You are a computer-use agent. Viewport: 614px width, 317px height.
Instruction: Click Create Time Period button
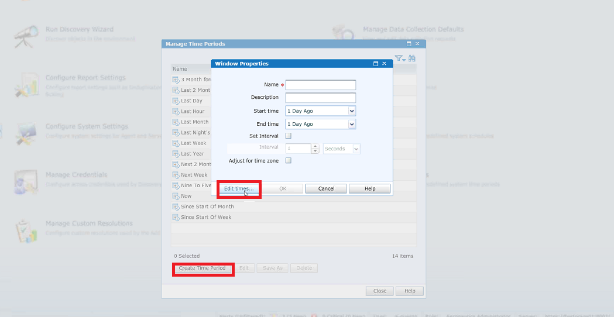coord(202,268)
